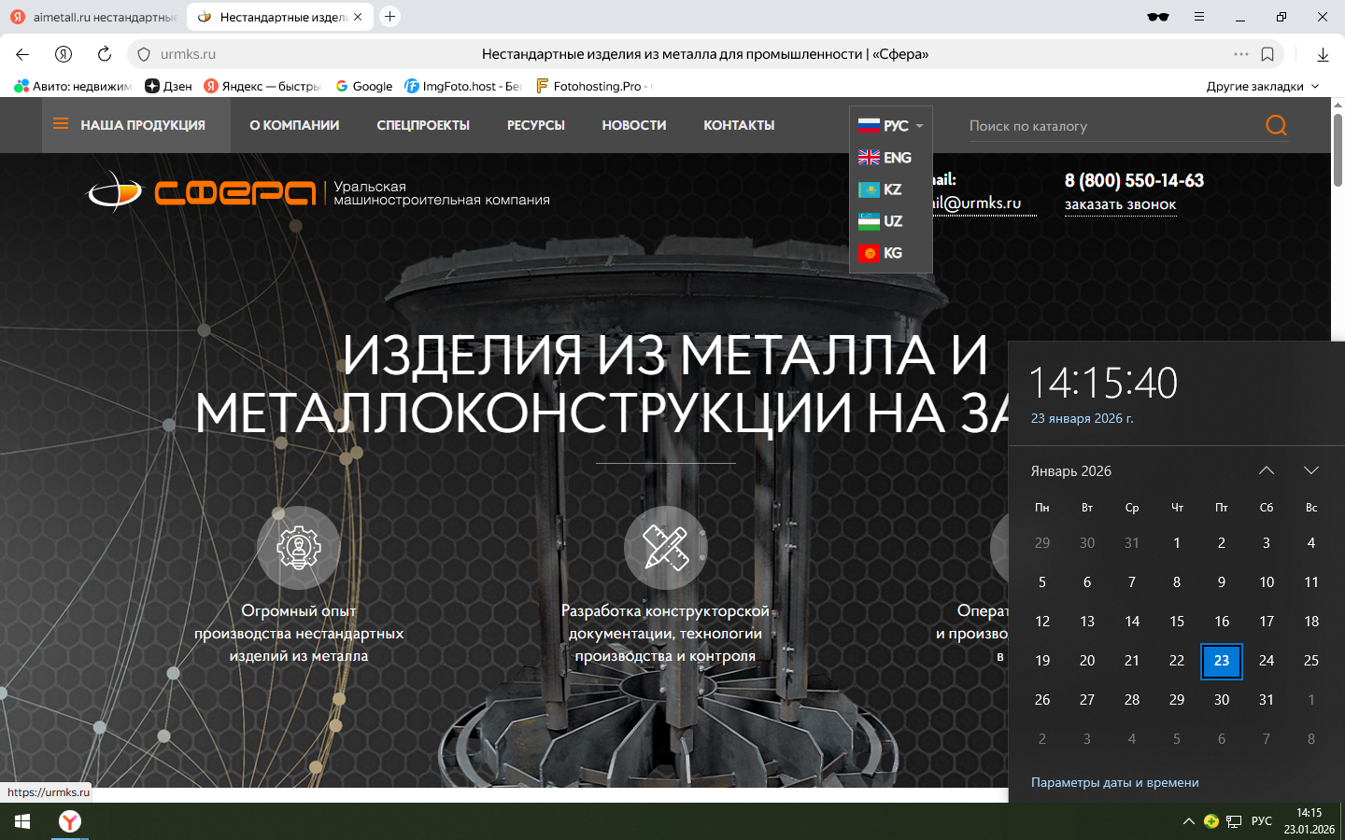Viewport: 1345px width, 840px height.
Task: Open the Fotohosting.Pro bookmark
Action: tap(595, 86)
